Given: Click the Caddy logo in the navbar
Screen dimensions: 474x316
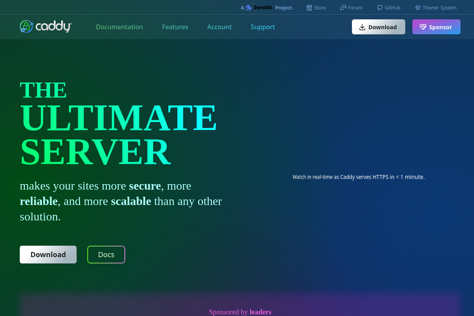Looking at the screenshot, I should point(46,27).
